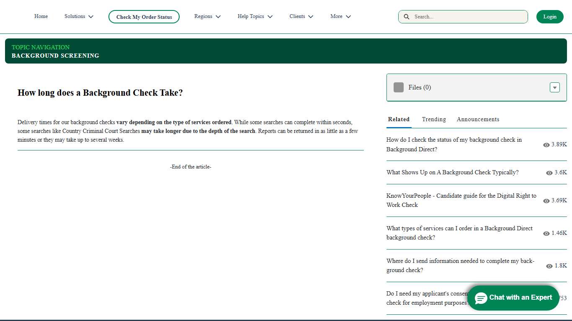Open the Solutions dropdown

coord(79,16)
